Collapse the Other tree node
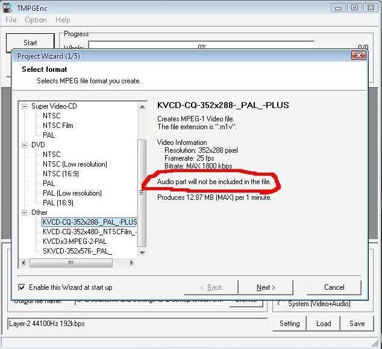 coord(24,213)
